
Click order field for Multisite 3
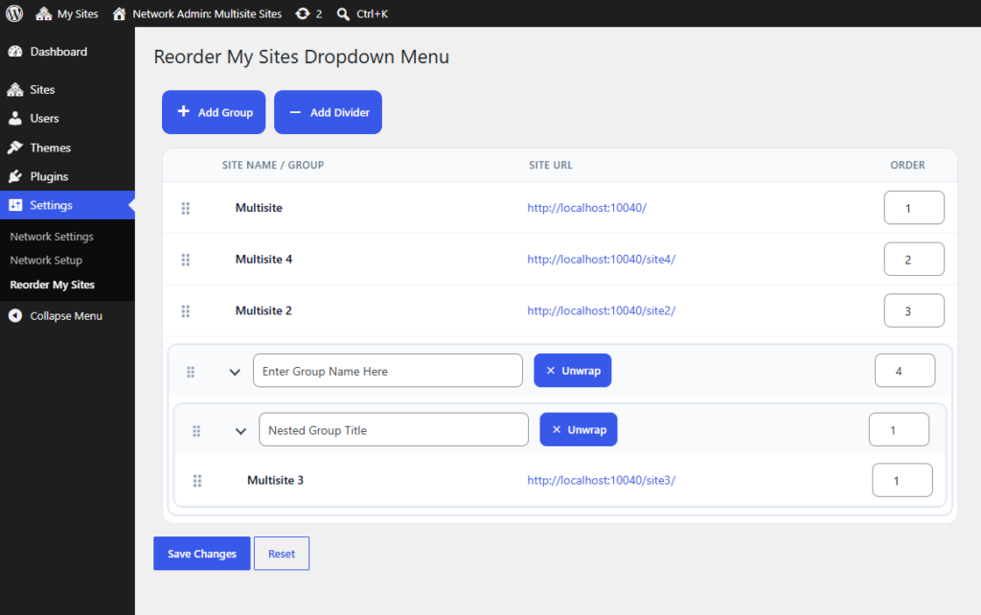pyautogui.click(x=902, y=480)
